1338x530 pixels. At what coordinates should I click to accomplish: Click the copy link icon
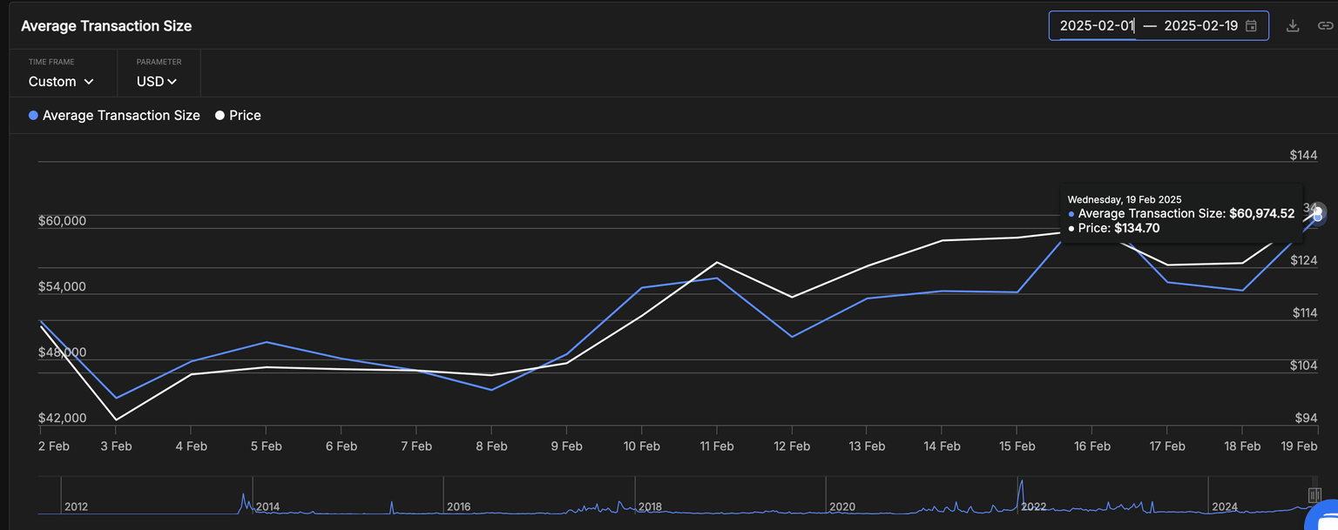(1328, 25)
